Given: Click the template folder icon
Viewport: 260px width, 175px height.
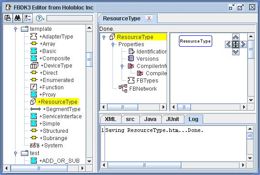Looking at the screenshot, I should coord(25,29).
